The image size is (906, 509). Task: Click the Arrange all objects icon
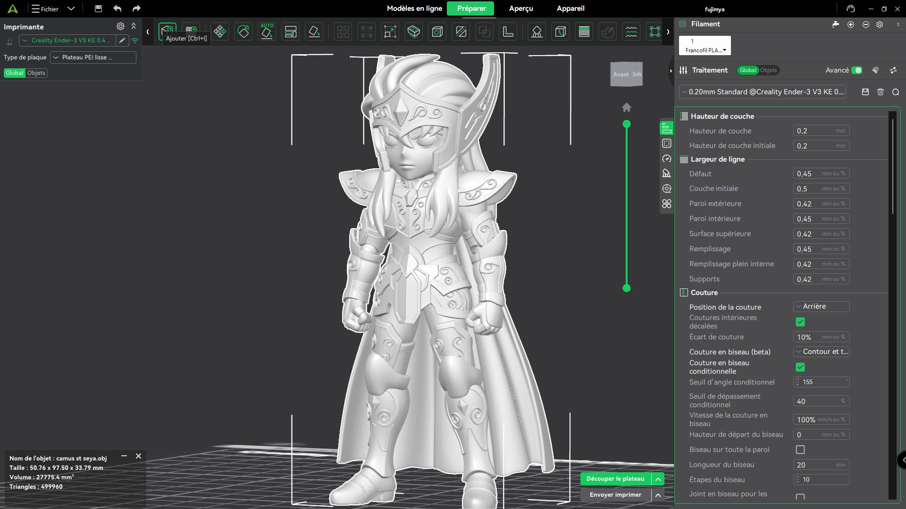tap(291, 32)
